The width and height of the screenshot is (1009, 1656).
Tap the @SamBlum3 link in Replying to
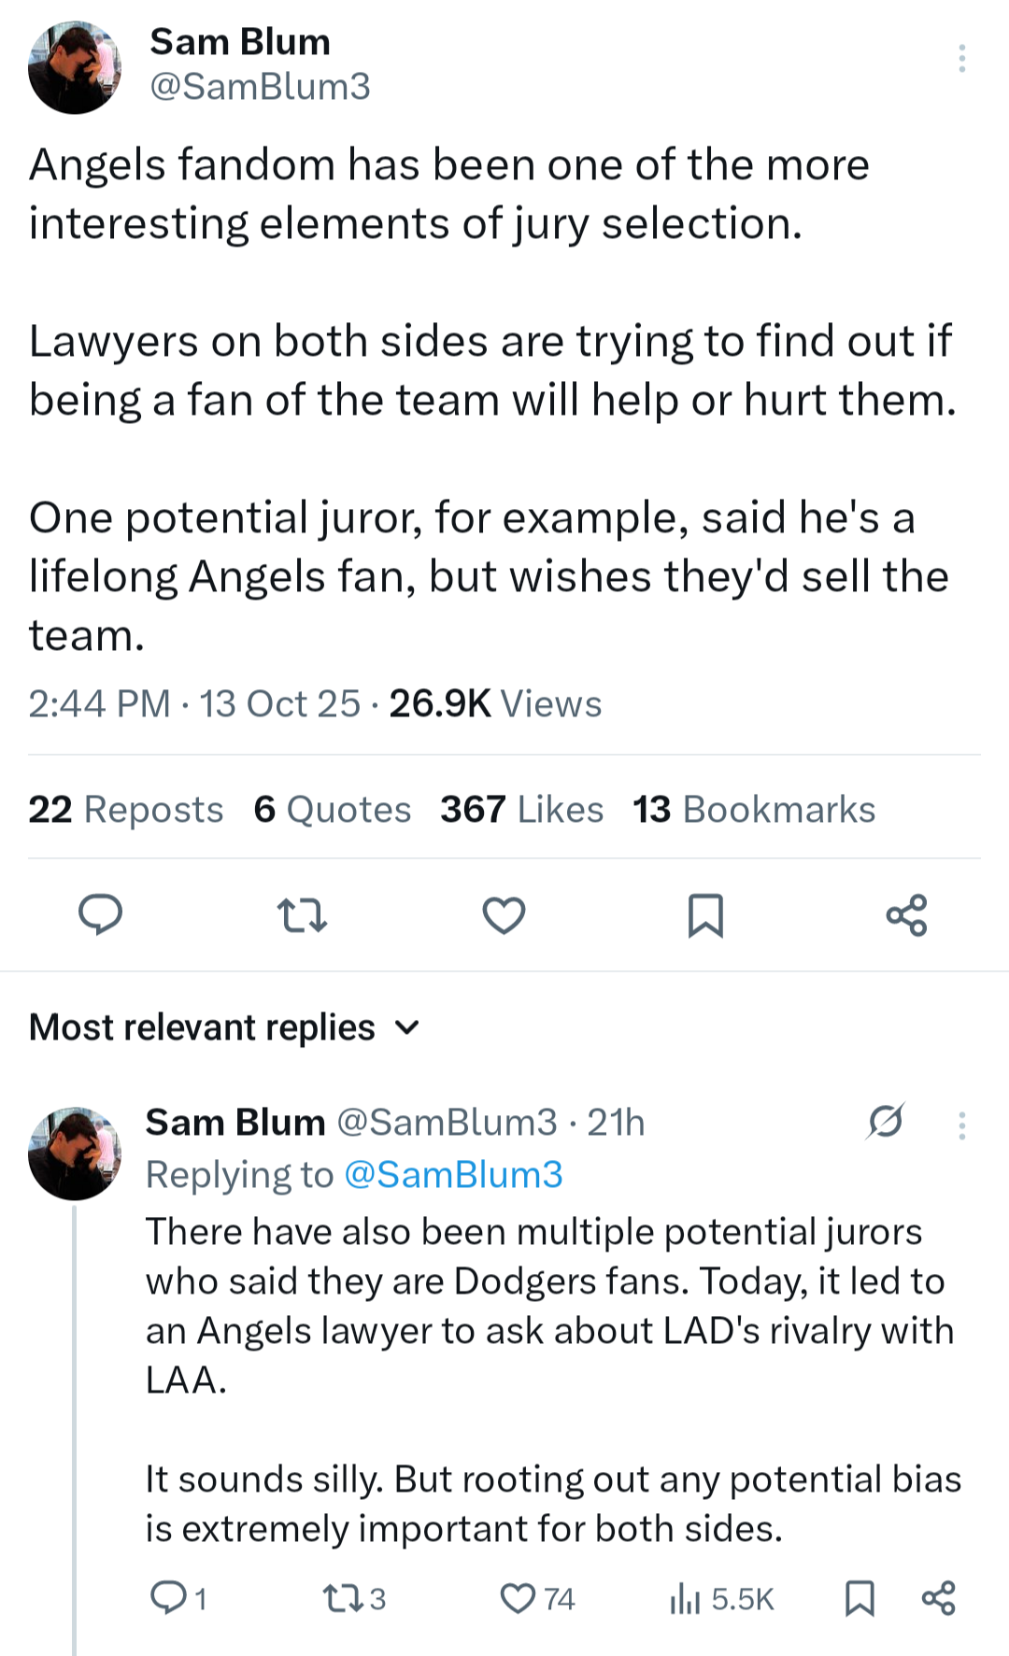coord(453,1174)
